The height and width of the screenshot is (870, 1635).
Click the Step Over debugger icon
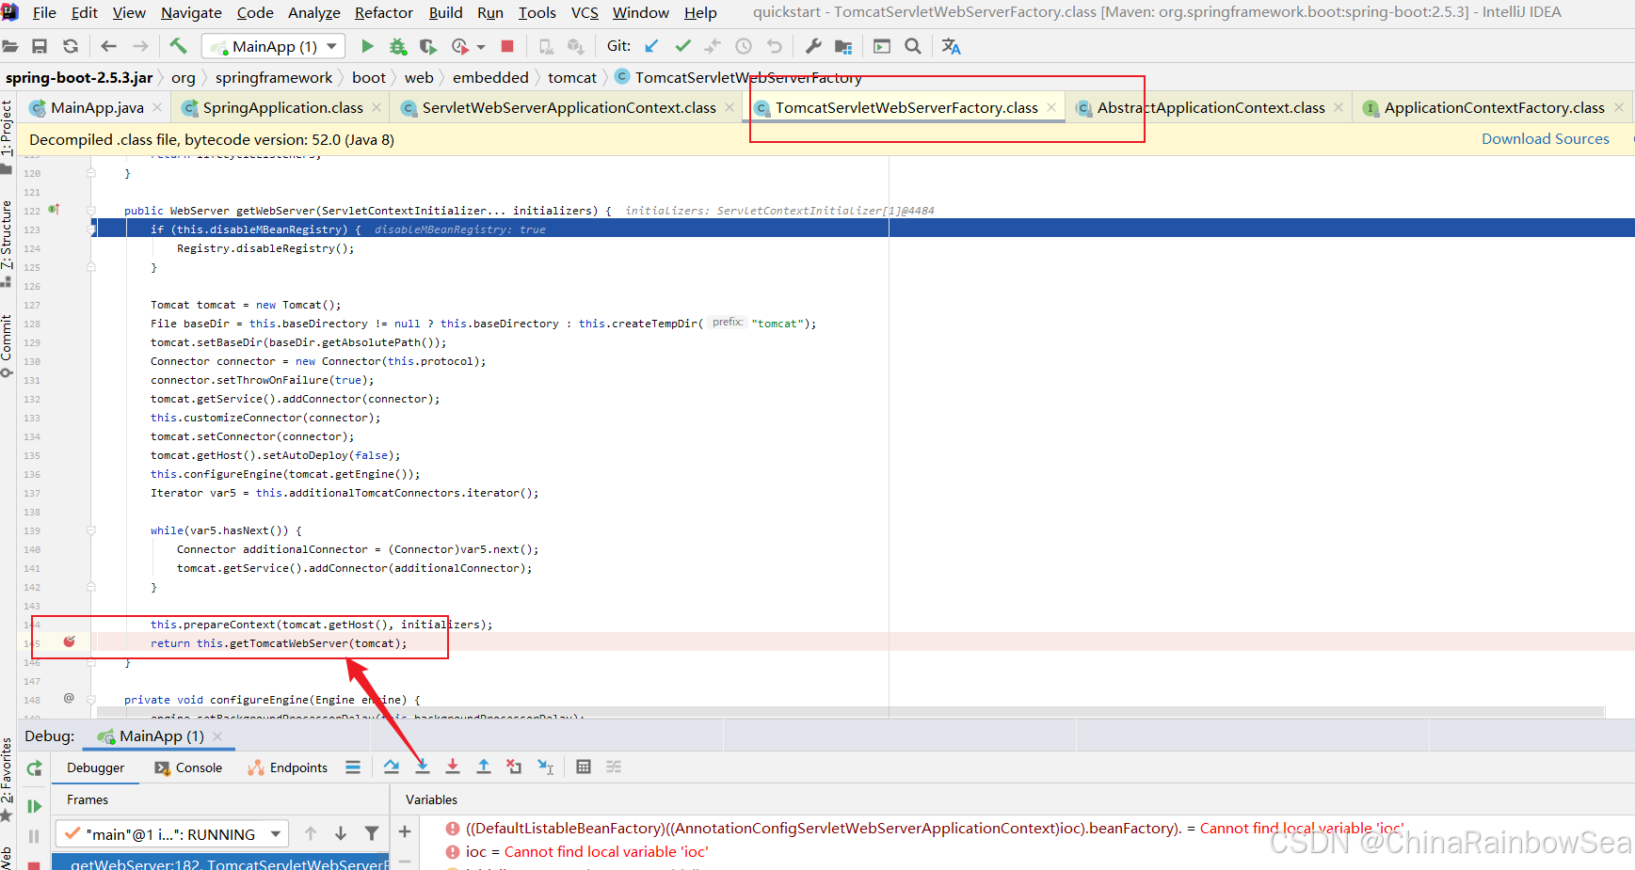tap(392, 767)
